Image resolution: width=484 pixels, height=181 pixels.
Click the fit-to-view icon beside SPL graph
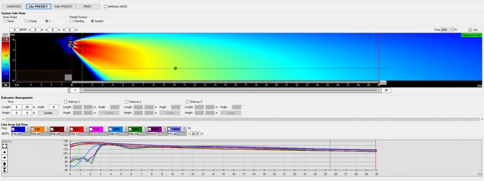(5, 146)
